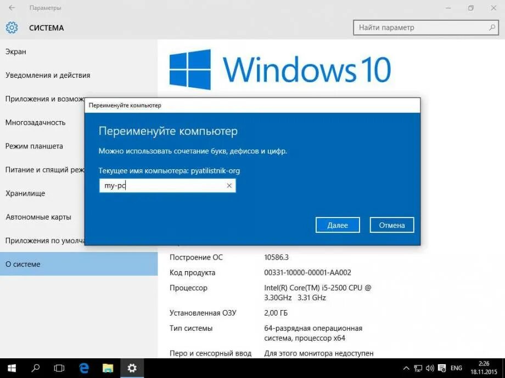Open the Start menu
This screenshot has height=378, width=505.
[12, 368]
